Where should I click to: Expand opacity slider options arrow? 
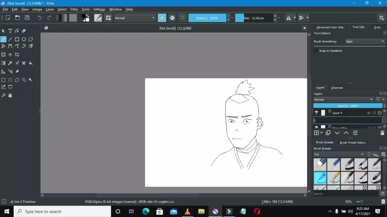pyautogui.click(x=232, y=18)
